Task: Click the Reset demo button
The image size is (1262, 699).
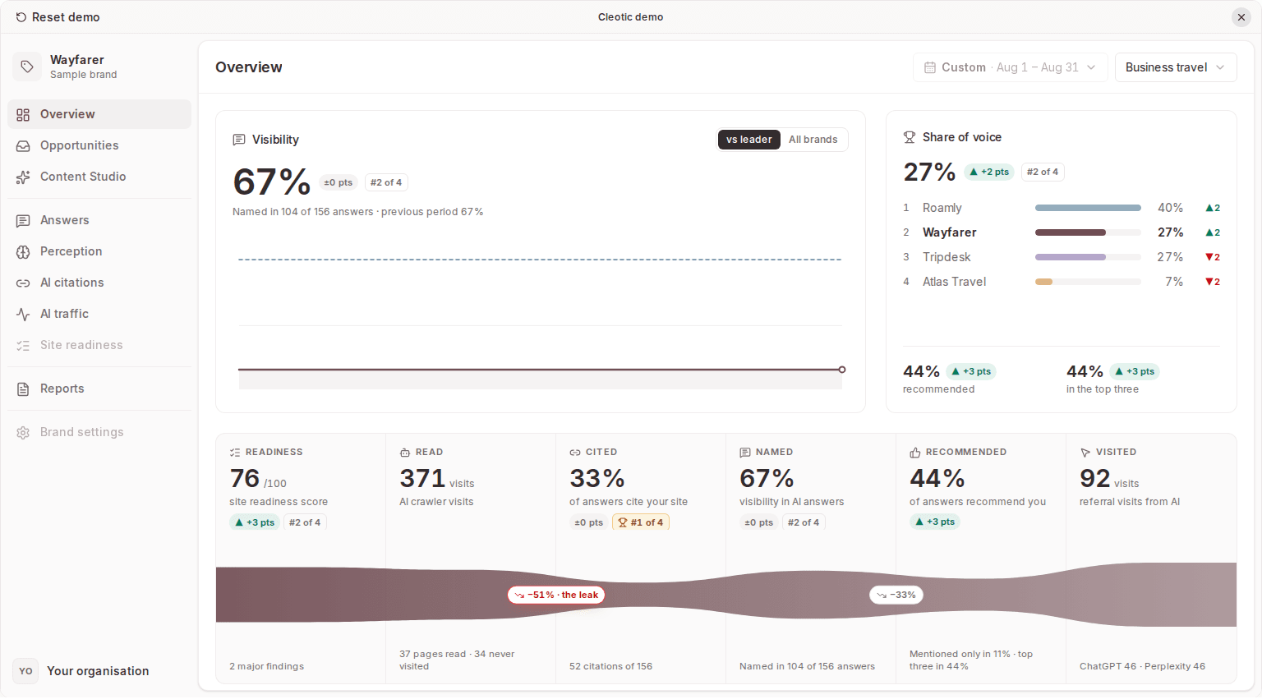Action: coord(58,17)
